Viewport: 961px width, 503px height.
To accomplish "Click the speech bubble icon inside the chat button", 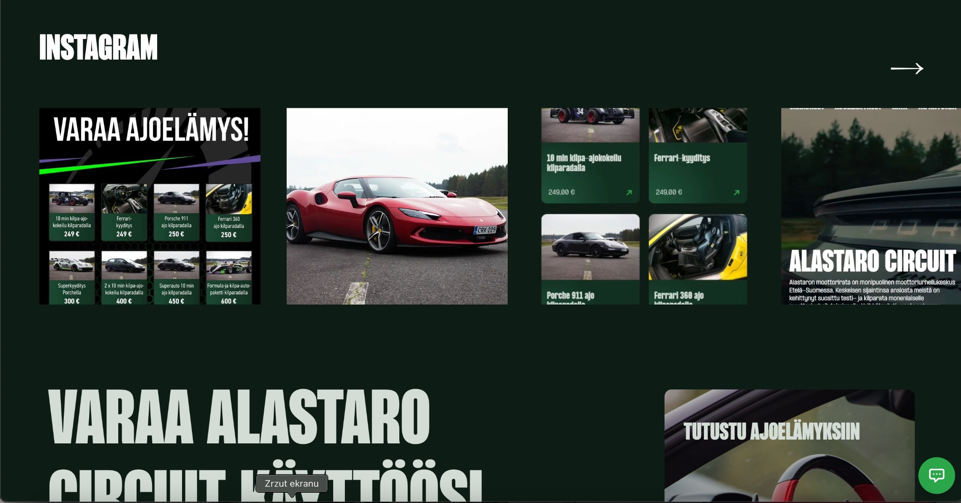I will point(936,475).
